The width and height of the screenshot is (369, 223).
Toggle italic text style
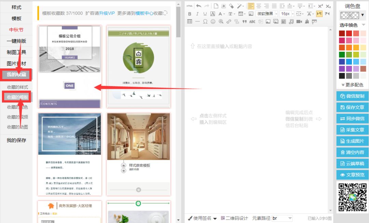pyautogui.click(x=197, y=14)
